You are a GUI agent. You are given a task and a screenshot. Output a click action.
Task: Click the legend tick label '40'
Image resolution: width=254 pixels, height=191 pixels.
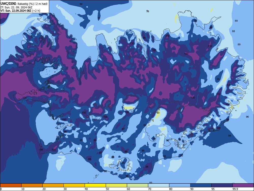coord(86,189)
